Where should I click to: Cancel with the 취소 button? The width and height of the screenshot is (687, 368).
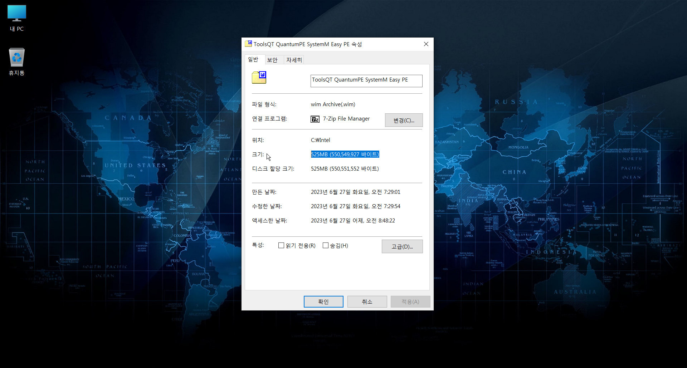click(367, 301)
